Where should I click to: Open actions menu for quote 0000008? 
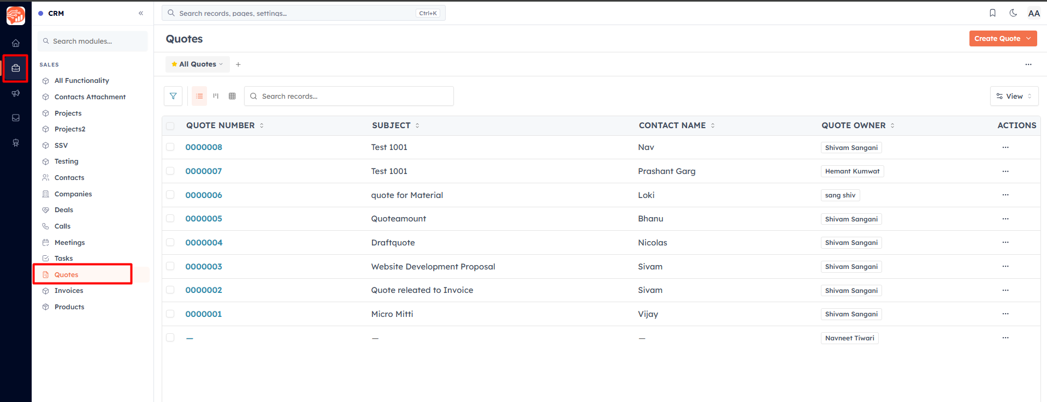click(1005, 147)
